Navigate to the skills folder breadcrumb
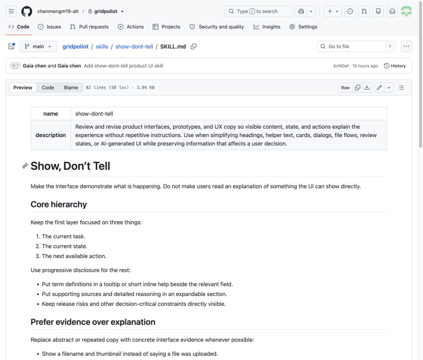This screenshot has height=360, width=423. [x=102, y=46]
